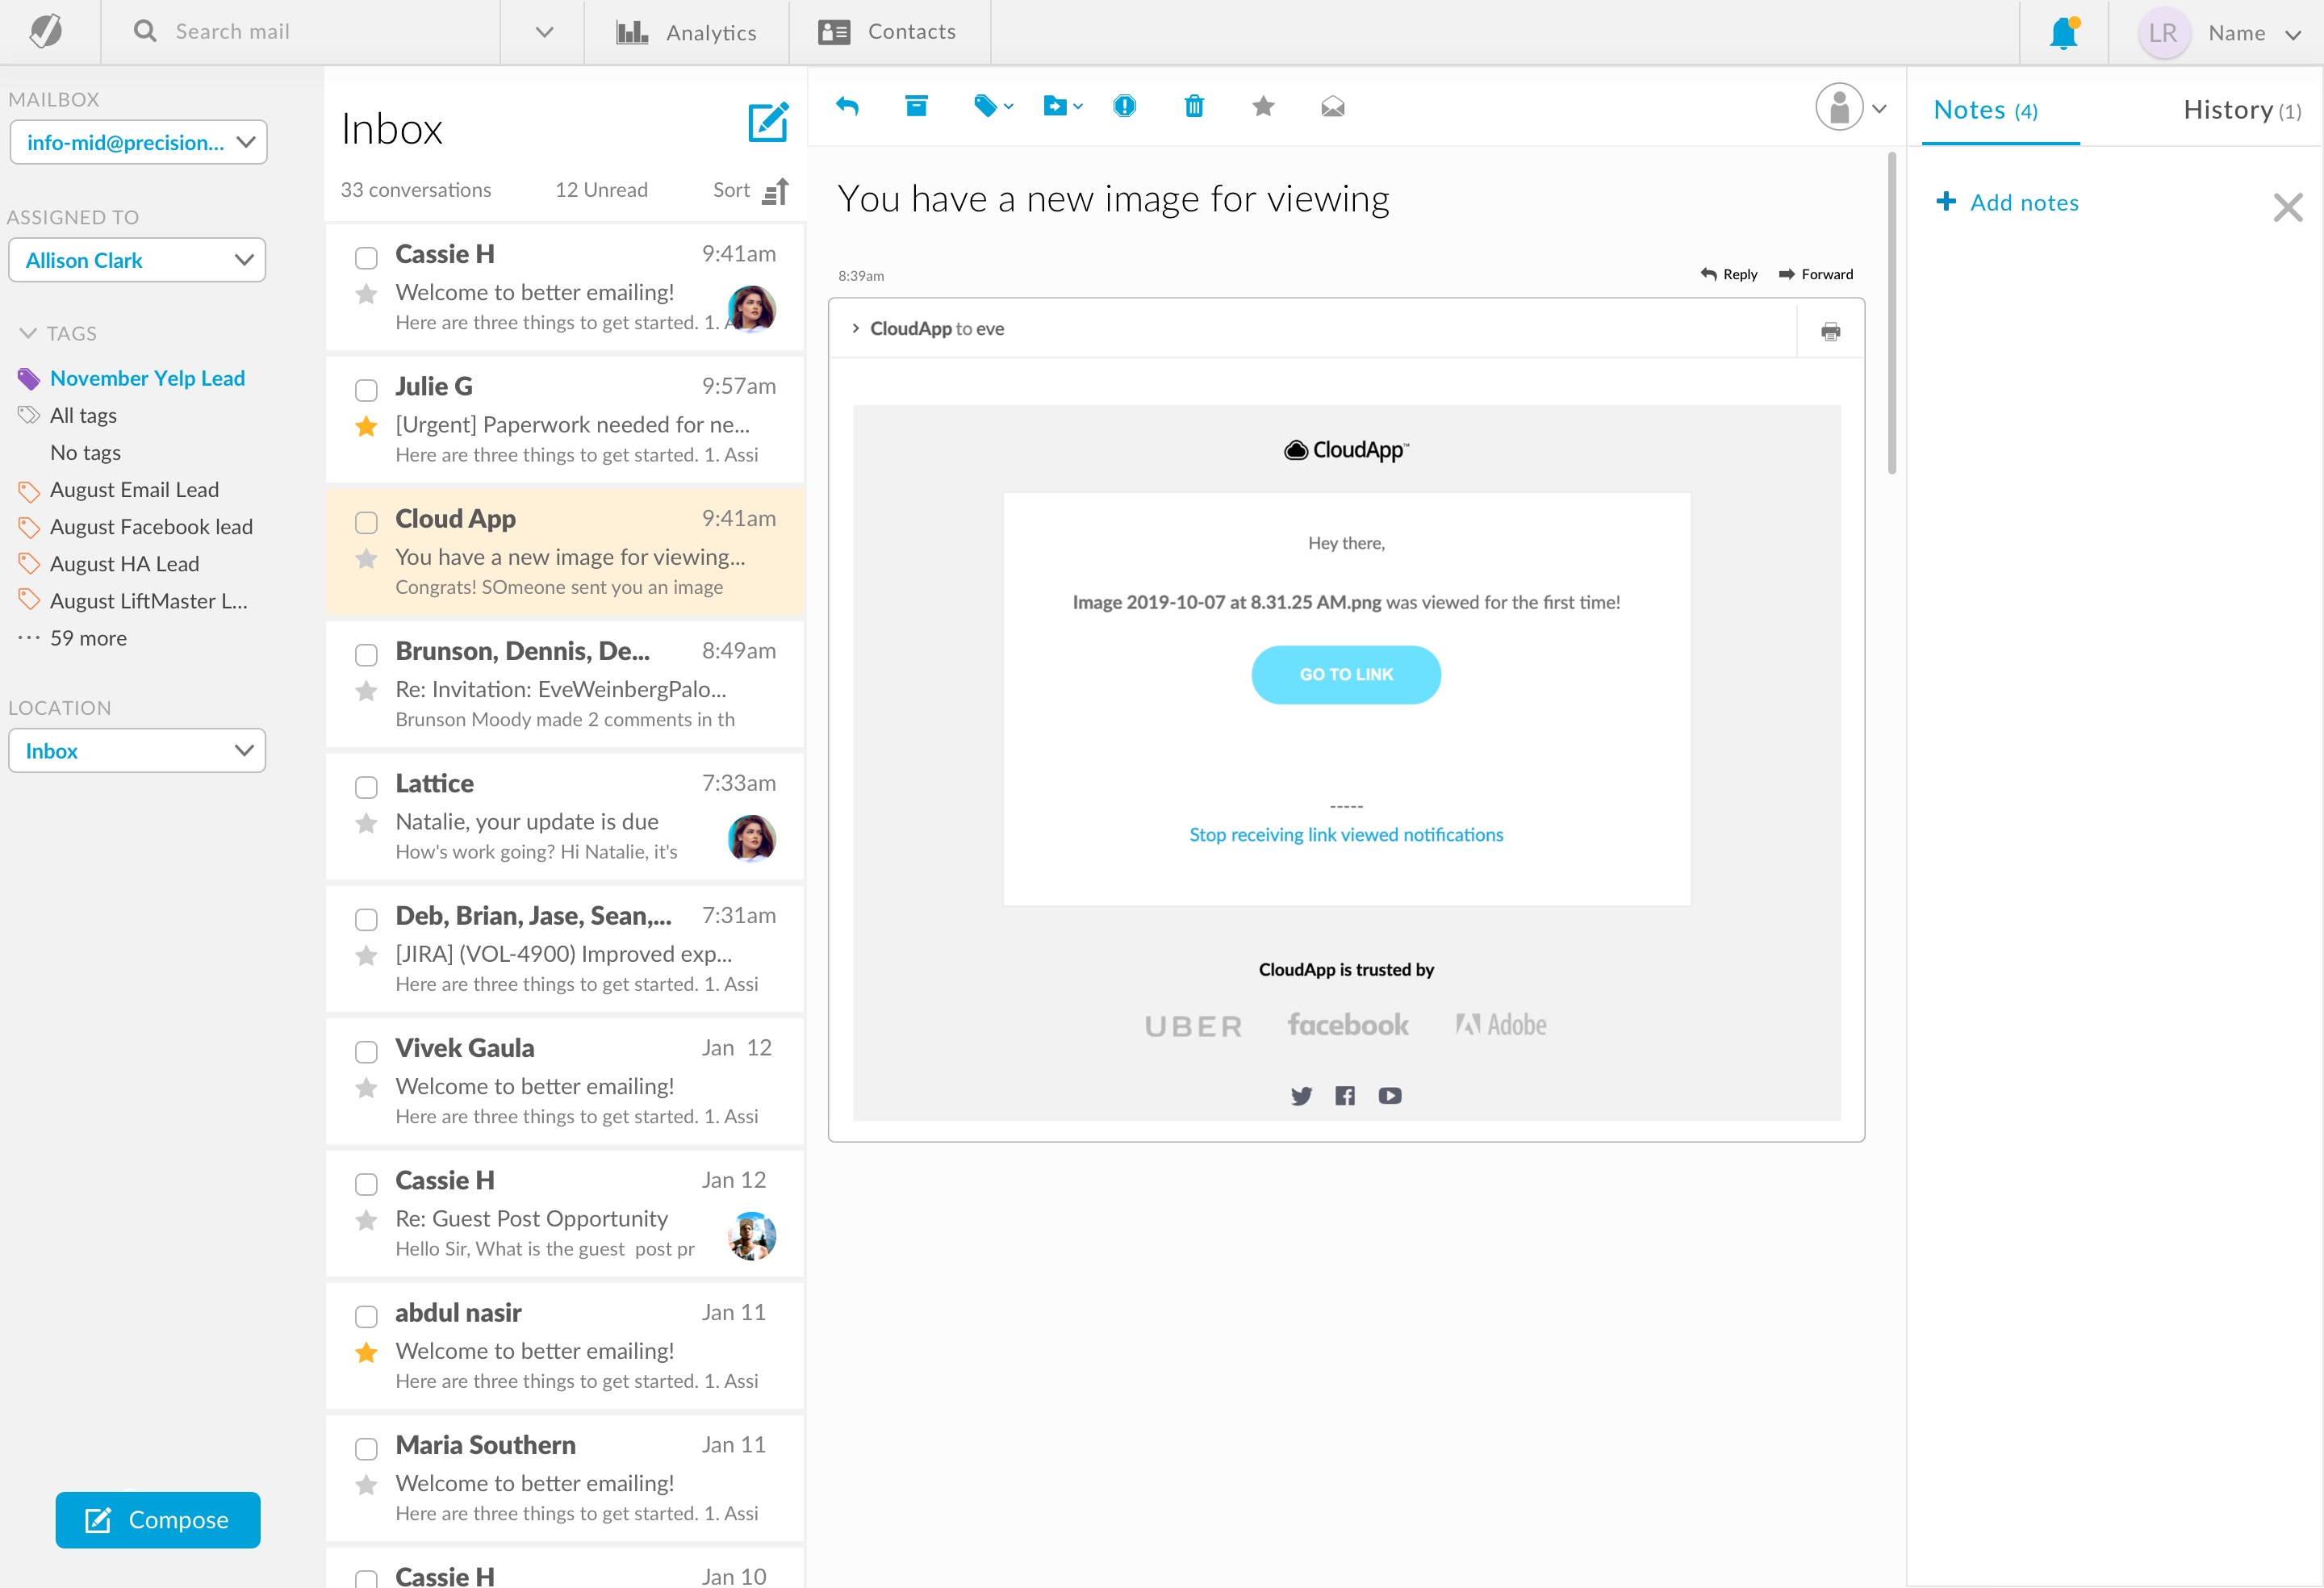Star the Brunson, Dennis conversation
The image size is (2324, 1588).
(x=366, y=691)
